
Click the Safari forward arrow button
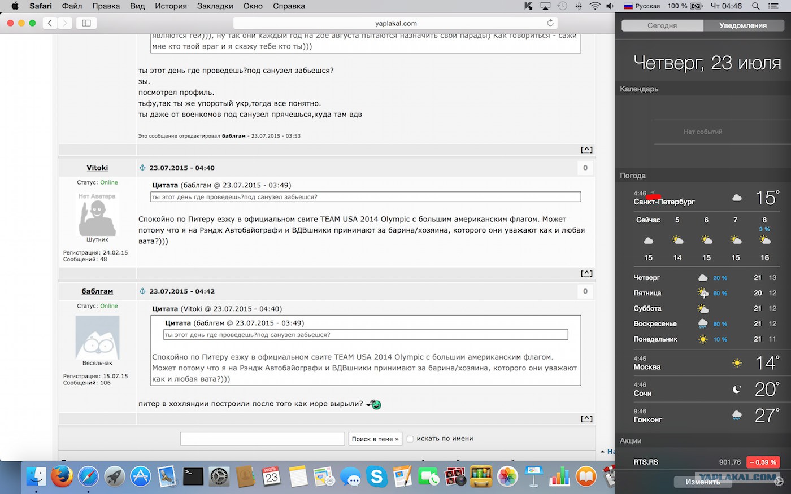pos(65,23)
